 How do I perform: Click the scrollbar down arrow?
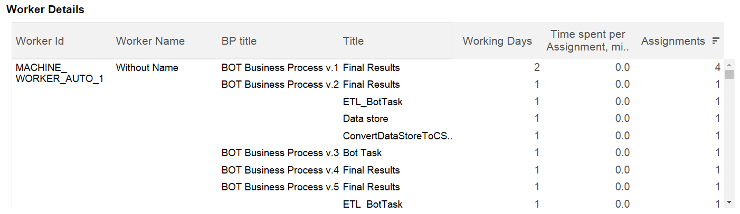729,202
